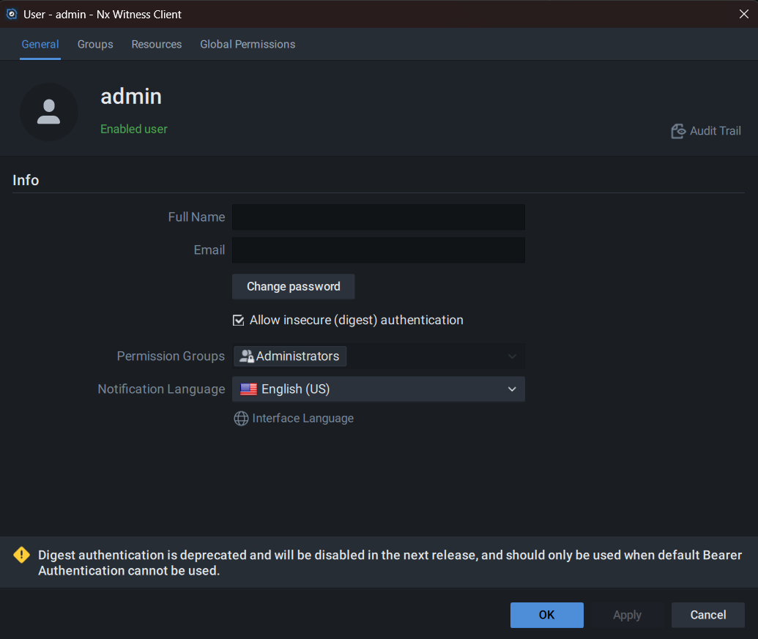The width and height of the screenshot is (758, 639).
Task: Switch to the General tab
Action: coord(40,45)
